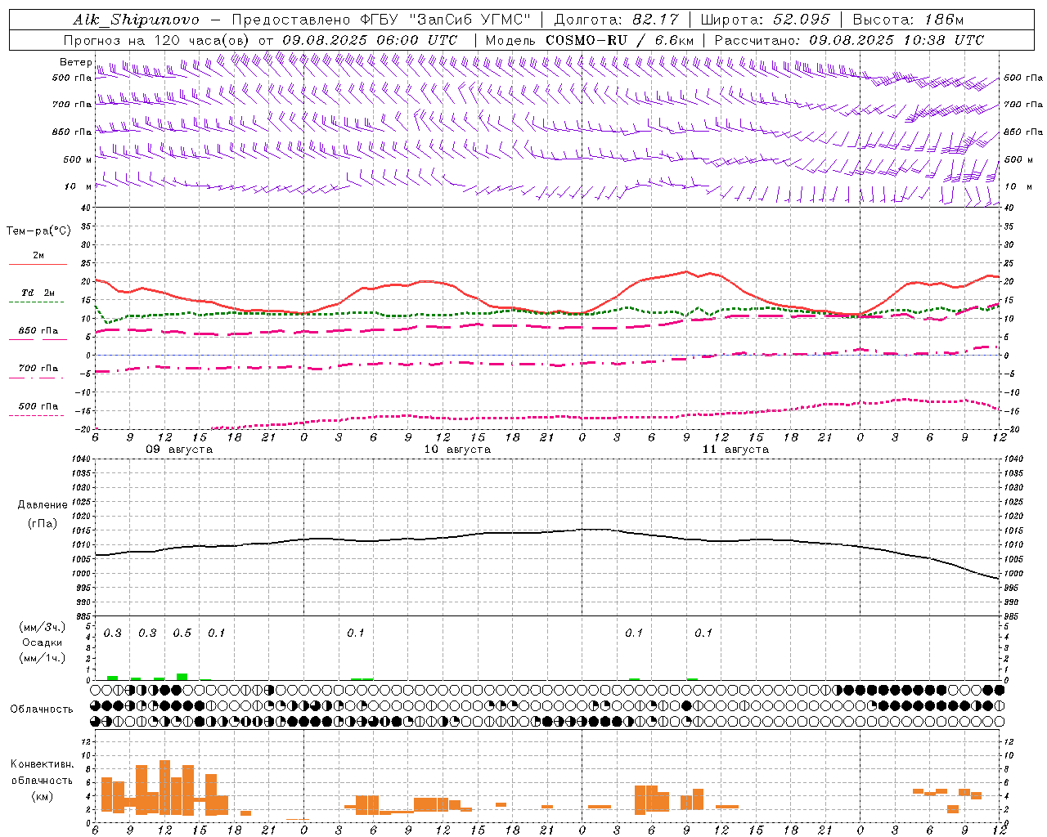1047x837 pixels.
Task: Click the Тем-ра(°C) panel label
Action: (38, 231)
